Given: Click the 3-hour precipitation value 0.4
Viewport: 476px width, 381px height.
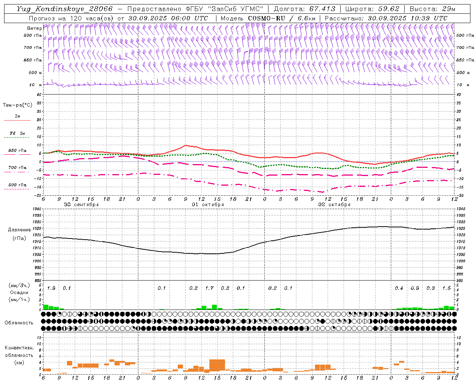Looking at the screenshot, I should pyautogui.click(x=399, y=288).
